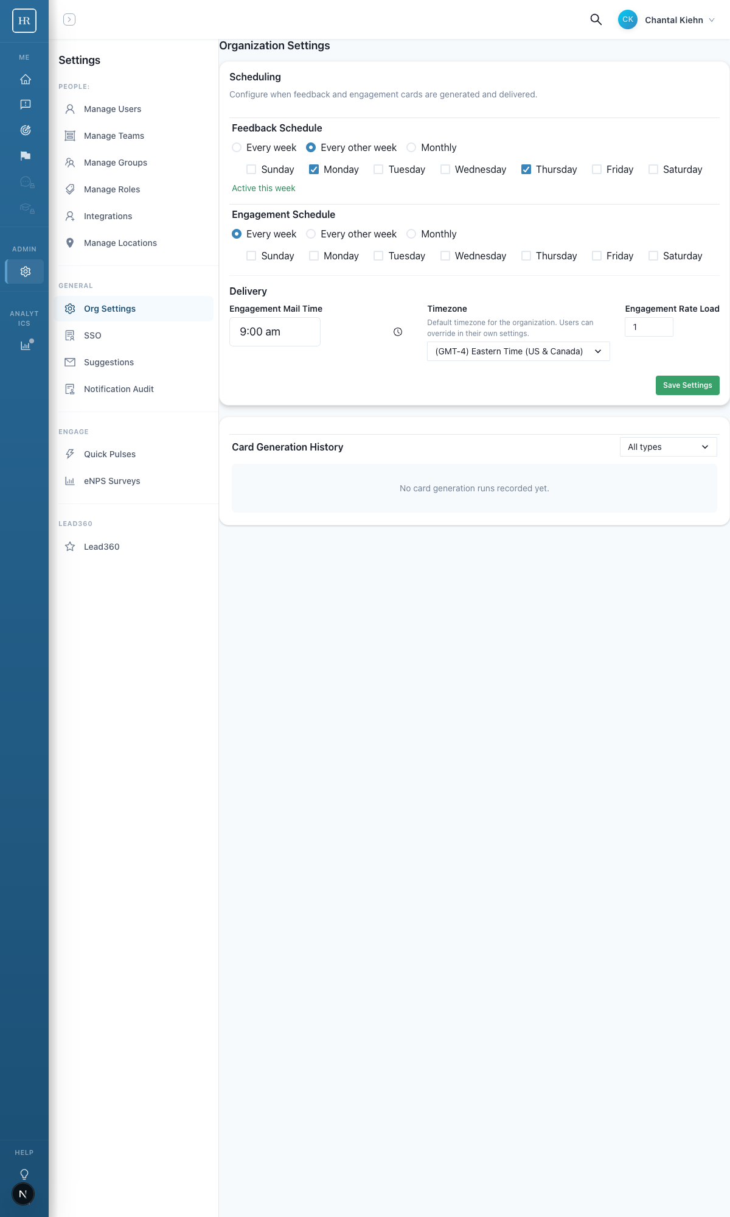Click the clock icon beside mail time

398,332
